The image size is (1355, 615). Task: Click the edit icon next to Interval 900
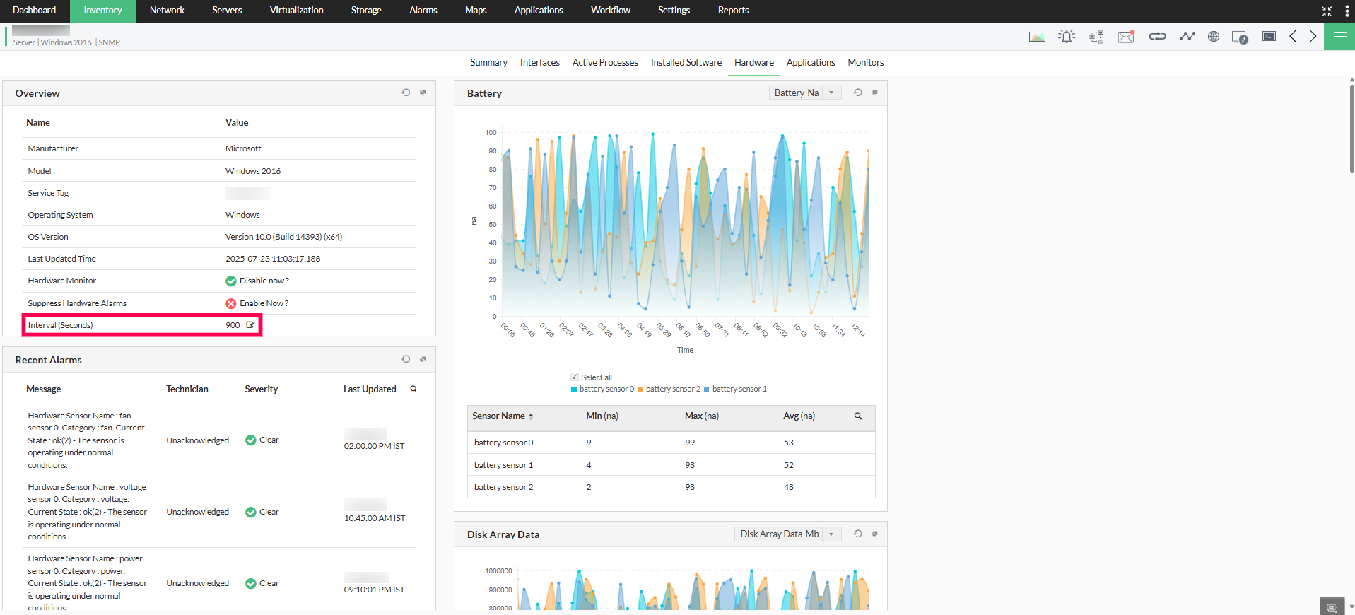[x=250, y=325]
